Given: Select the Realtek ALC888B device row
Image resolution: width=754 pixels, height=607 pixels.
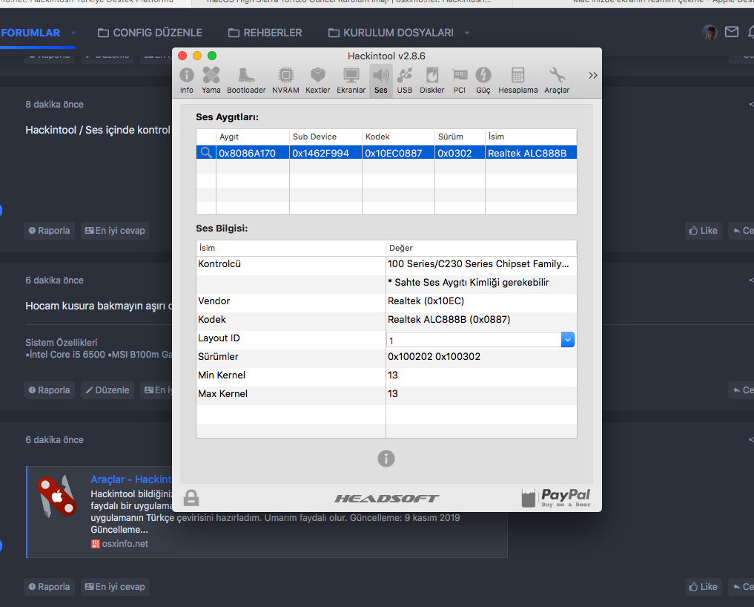Looking at the screenshot, I should pos(386,153).
